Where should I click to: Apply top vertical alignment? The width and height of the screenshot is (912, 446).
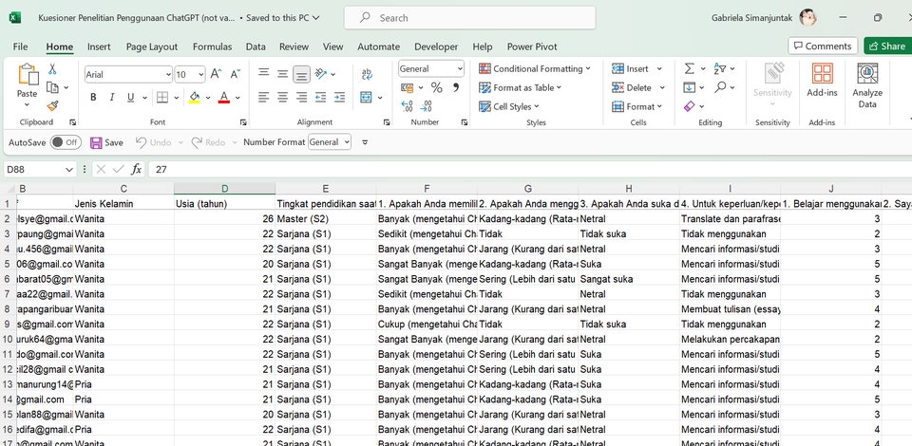pos(263,72)
